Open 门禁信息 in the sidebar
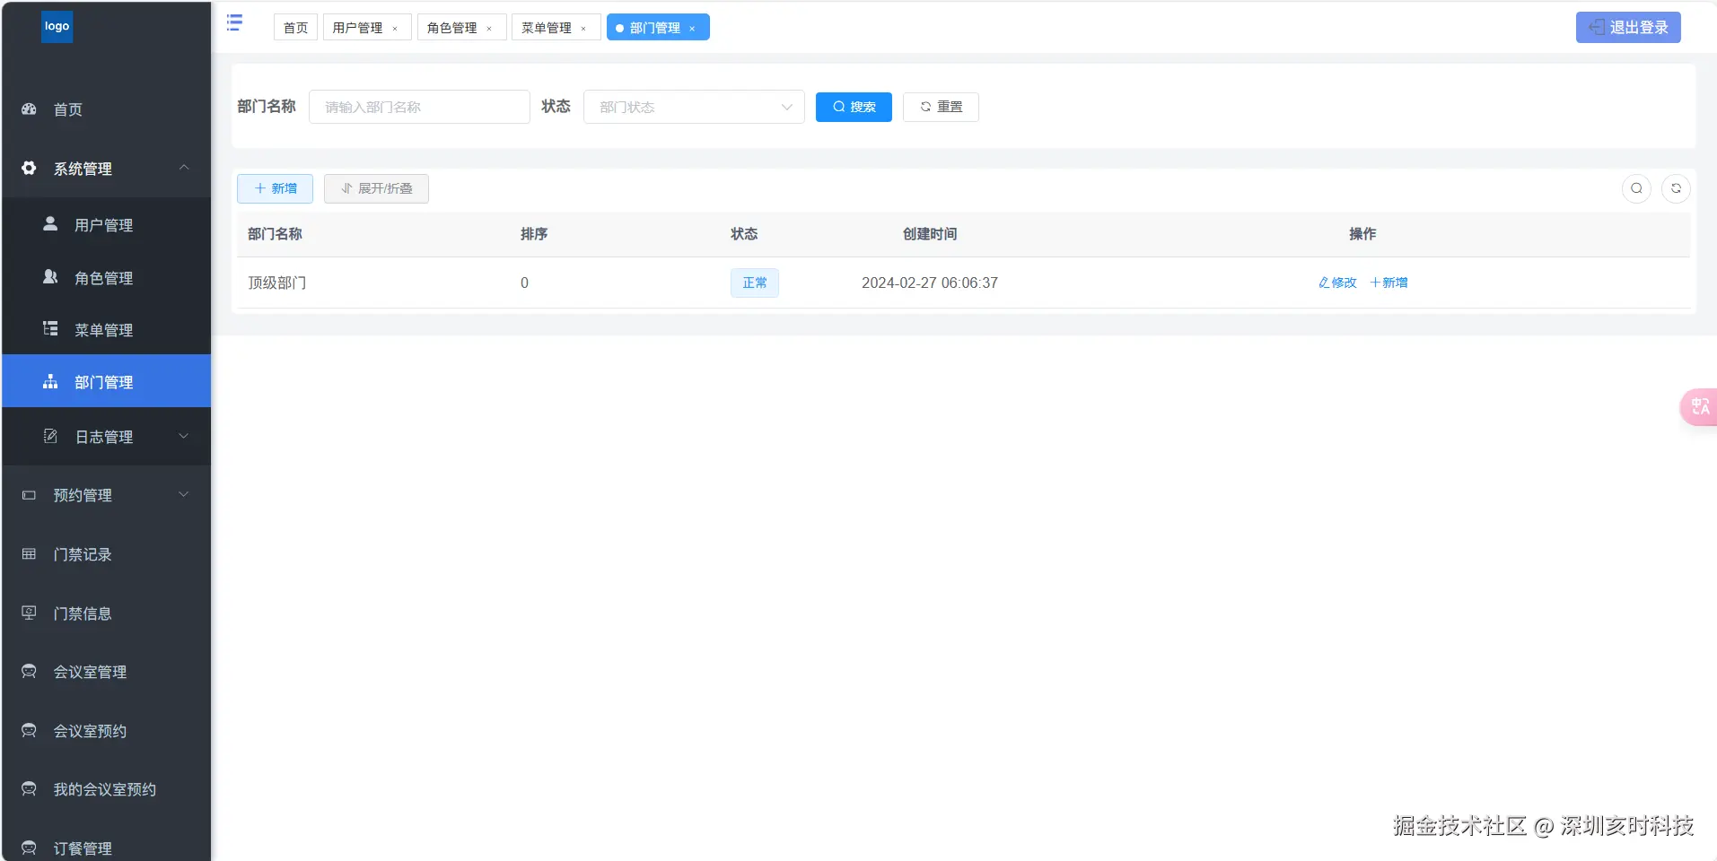Screen dimensions: 1717x861 click(x=106, y=613)
